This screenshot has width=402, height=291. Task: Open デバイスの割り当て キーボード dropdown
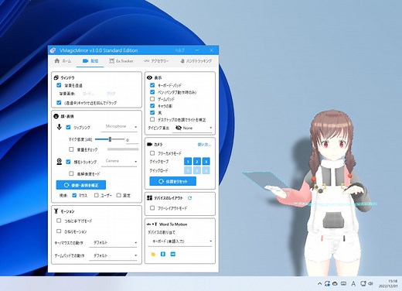(x=180, y=241)
